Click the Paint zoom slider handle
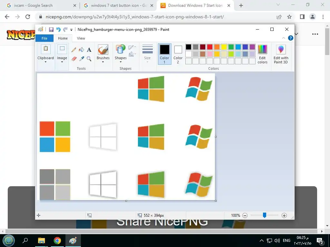This screenshot has height=247, width=330. (265, 215)
